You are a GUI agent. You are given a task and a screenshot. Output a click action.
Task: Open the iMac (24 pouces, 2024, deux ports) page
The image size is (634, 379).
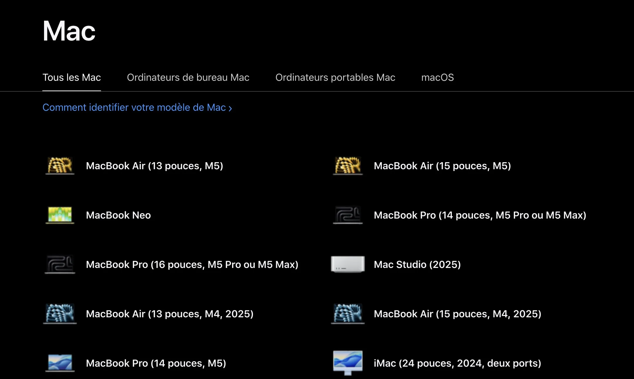(457, 363)
